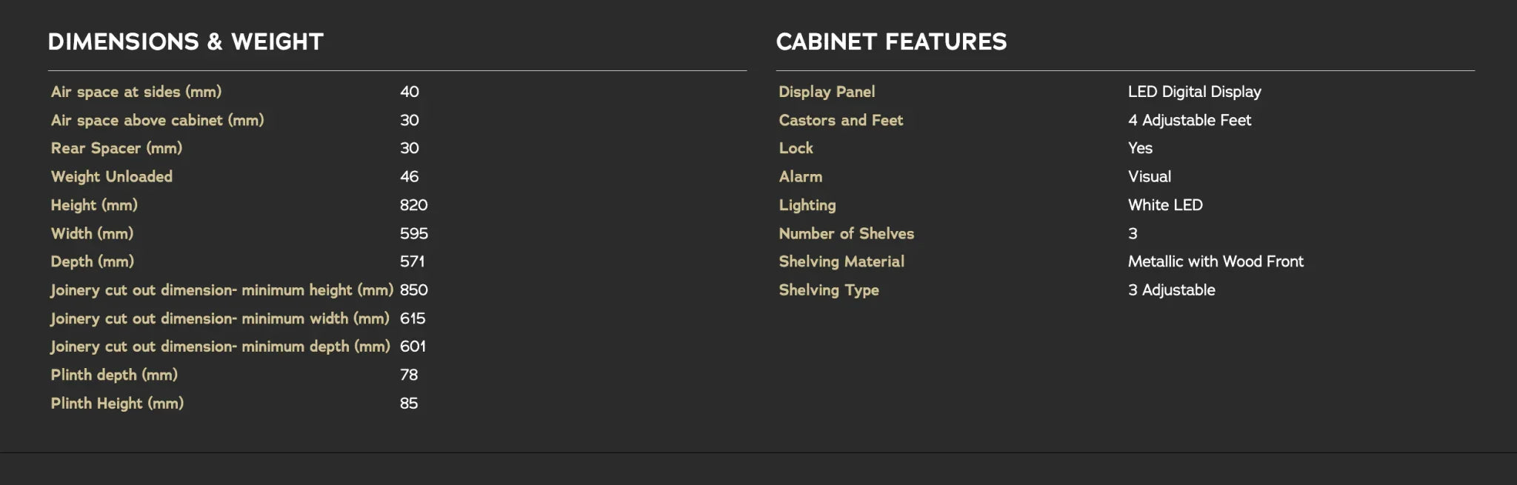This screenshot has width=1517, height=485.
Task: Click the Plinth Height value 85
Action: click(409, 404)
